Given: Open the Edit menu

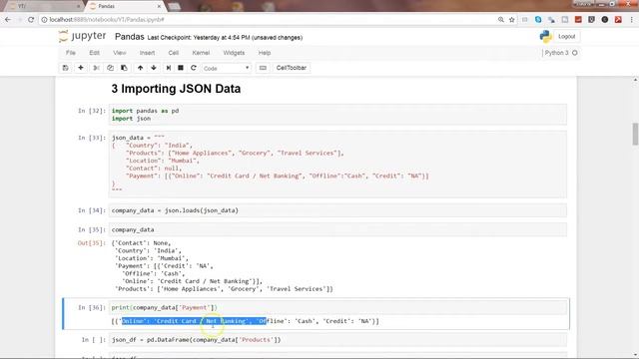Looking at the screenshot, I should [x=94, y=53].
